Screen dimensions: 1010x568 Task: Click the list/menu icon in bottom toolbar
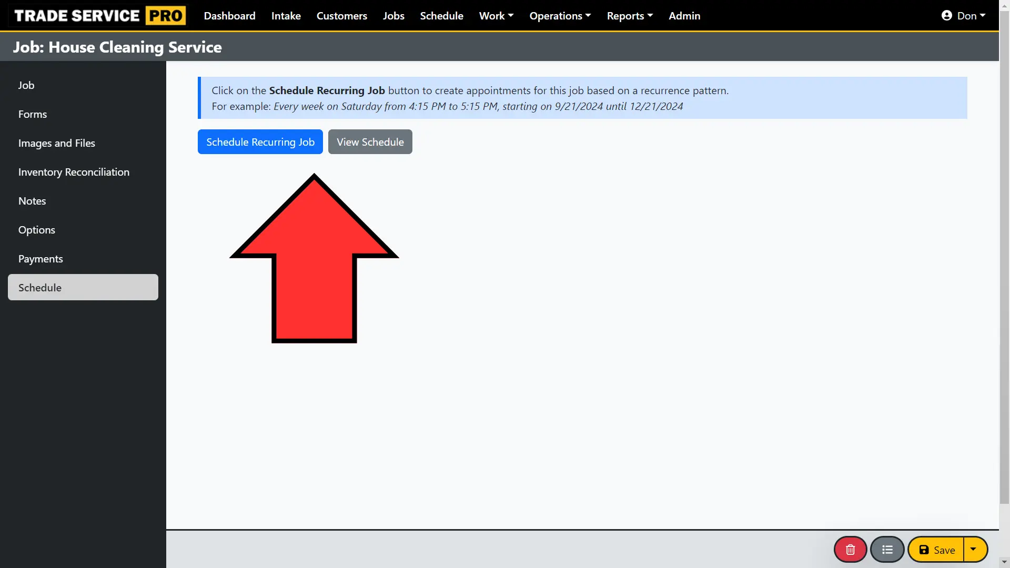[x=887, y=549]
